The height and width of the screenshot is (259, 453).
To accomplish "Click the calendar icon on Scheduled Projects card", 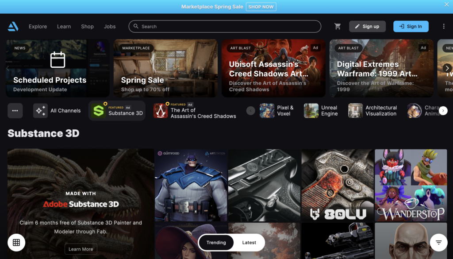I will coord(58,60).
